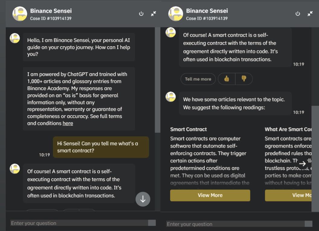Click send button beside right question field

coord(309,224)
